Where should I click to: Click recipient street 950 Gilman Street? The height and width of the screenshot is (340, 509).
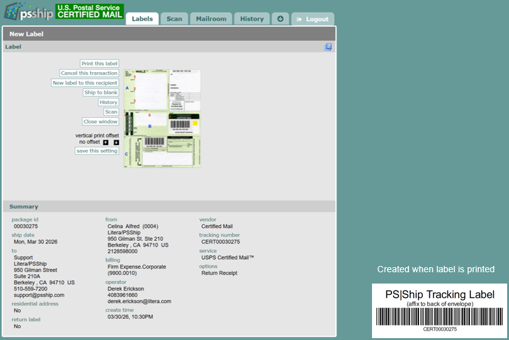click(x=35, y=270)
